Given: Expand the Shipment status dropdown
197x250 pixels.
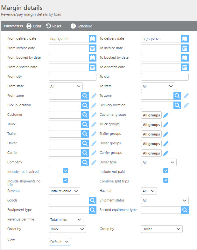Looking at the screenshot, I should click(x=165, y=201).
